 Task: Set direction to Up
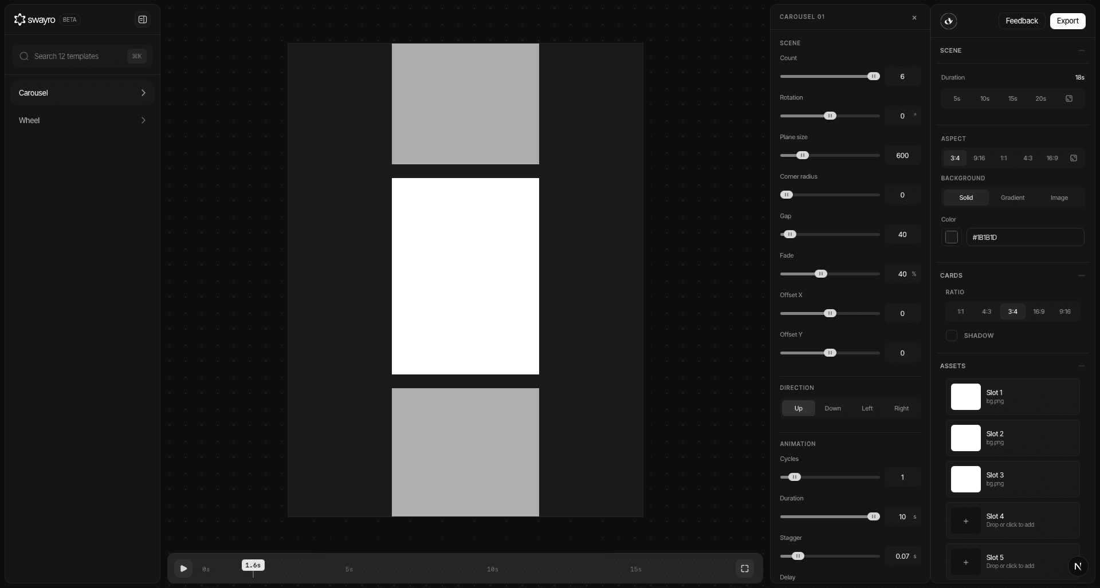coord(798,408)
